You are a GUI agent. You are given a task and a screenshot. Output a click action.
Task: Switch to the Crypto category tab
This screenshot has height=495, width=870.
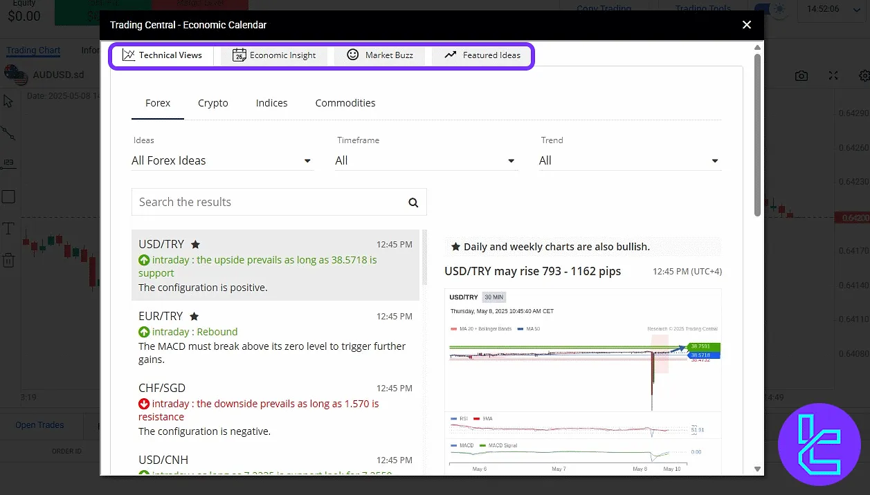click(x=213, y=103)
